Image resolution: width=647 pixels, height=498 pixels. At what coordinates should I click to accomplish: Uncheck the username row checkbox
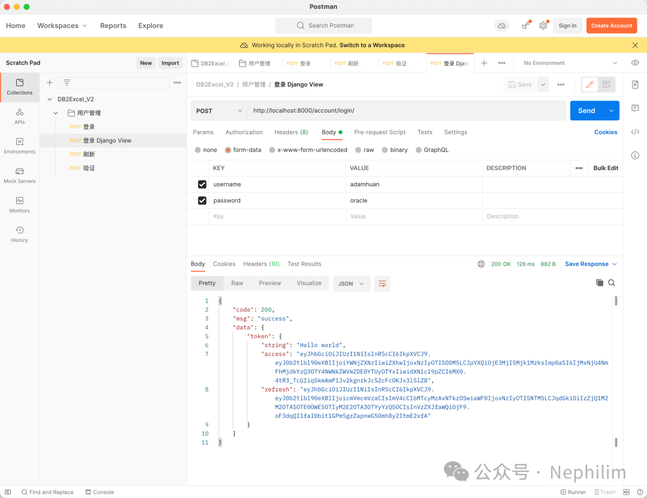[x=202, y=184]
